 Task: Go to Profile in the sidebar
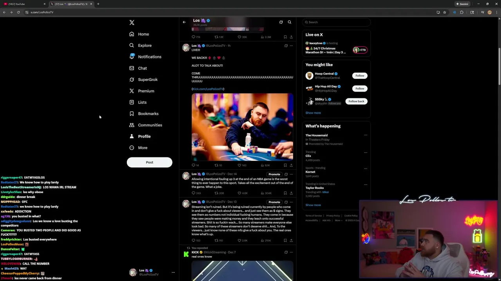coord(140,136)
